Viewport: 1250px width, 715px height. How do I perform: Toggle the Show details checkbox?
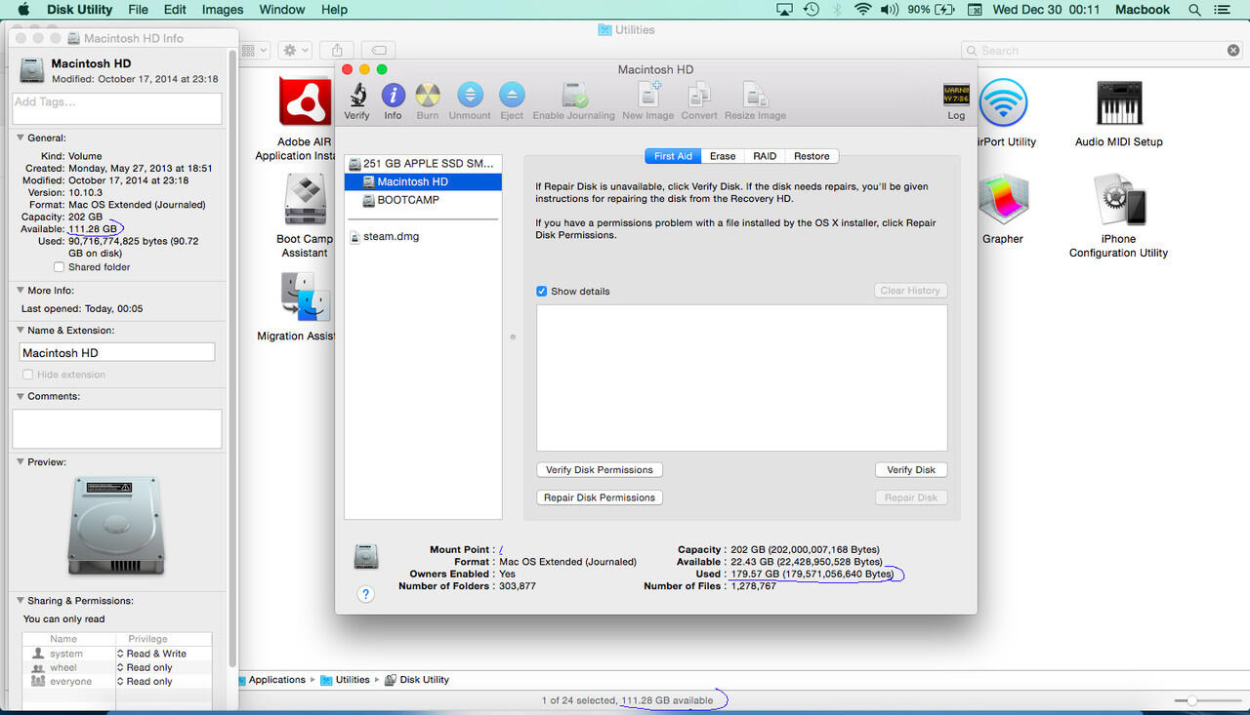point(542,291)
